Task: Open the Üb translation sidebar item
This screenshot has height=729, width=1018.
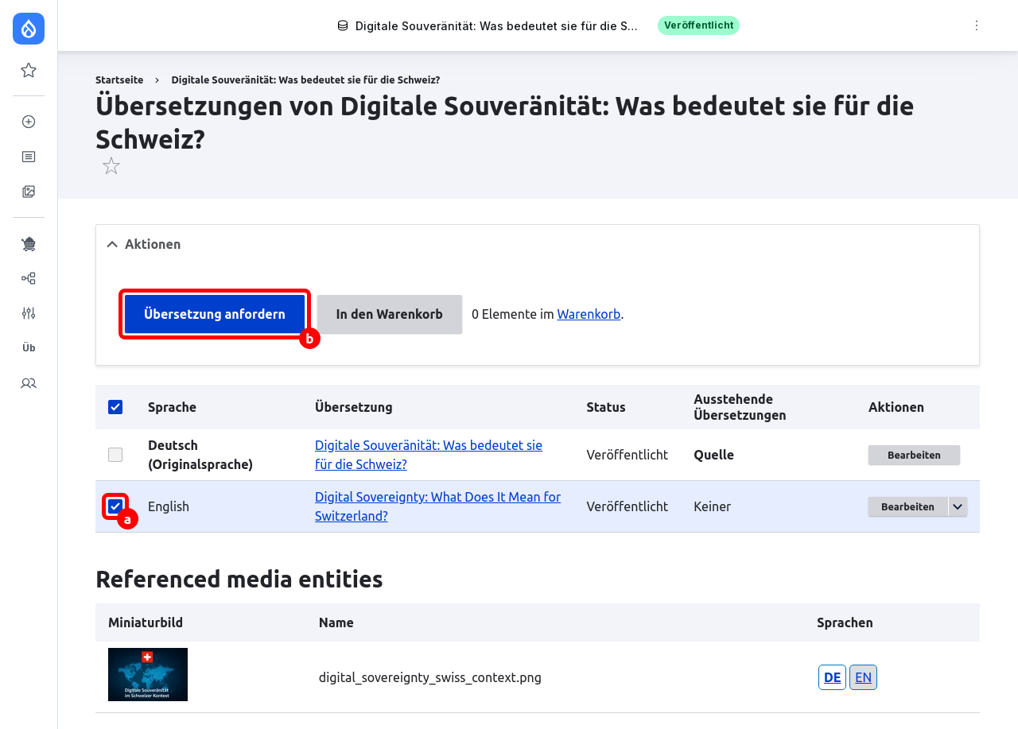Action: tap(29, 348)
